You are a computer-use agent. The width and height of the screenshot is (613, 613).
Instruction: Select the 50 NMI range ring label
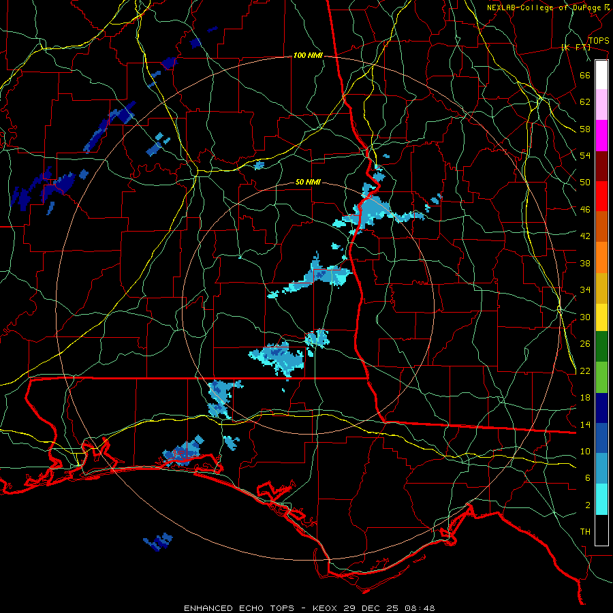pos(308,182)
